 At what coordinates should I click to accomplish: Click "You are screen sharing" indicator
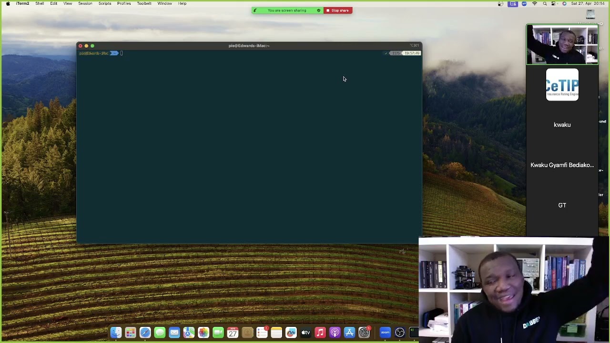[x=287, y=10]
